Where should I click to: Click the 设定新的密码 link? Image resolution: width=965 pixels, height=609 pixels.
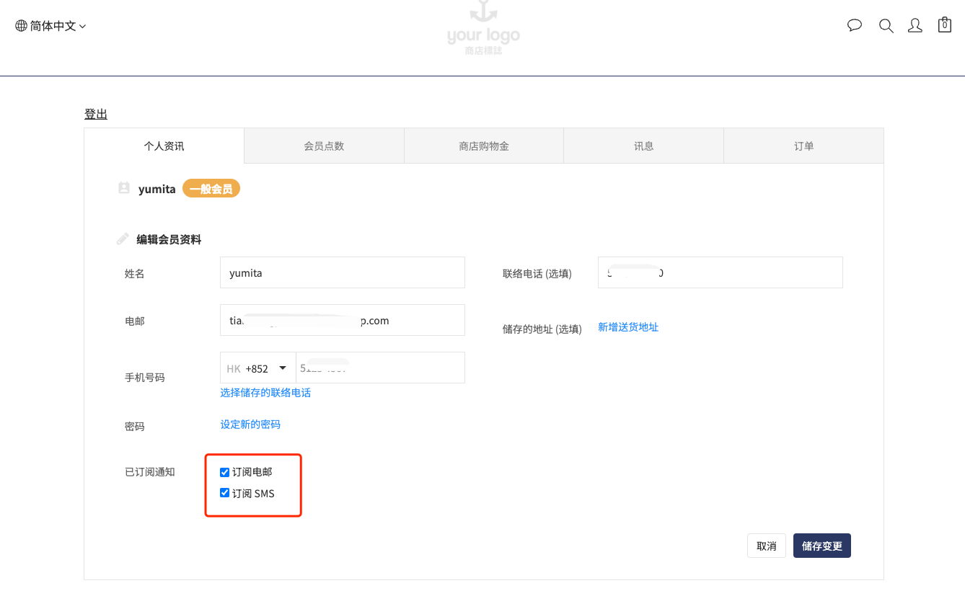(x=250, y=424)
